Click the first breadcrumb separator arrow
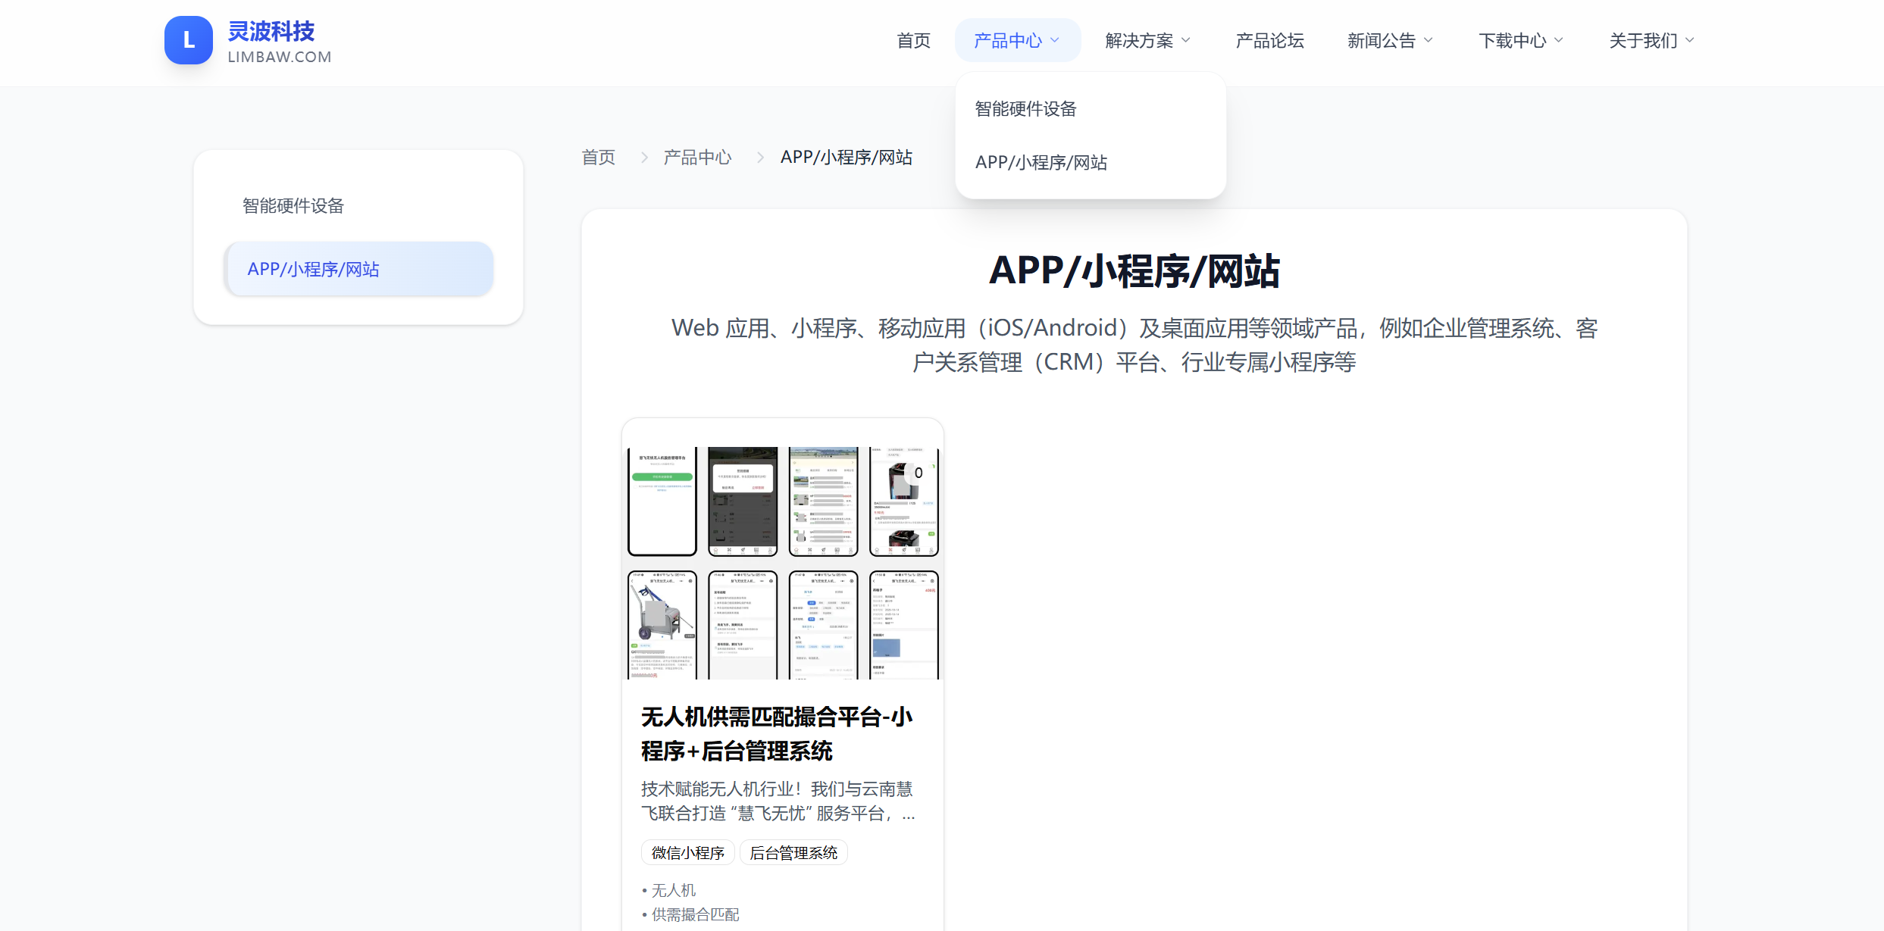1884x931 pixels. point(644,158)
